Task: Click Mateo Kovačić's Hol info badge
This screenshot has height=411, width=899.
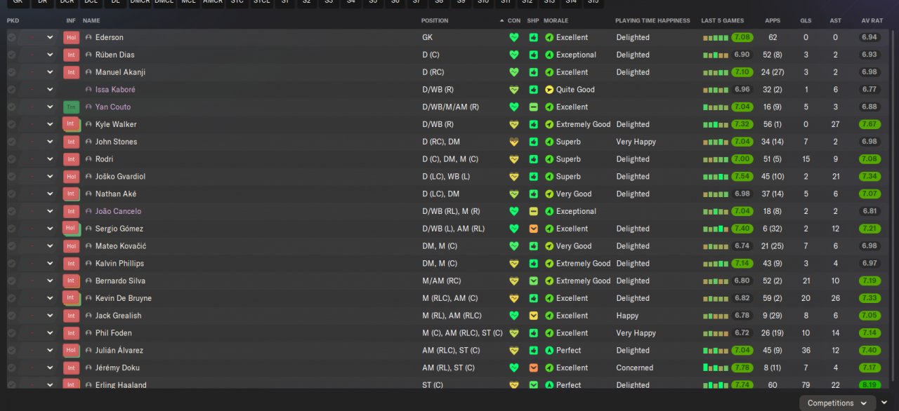Action: coord(71,246)
